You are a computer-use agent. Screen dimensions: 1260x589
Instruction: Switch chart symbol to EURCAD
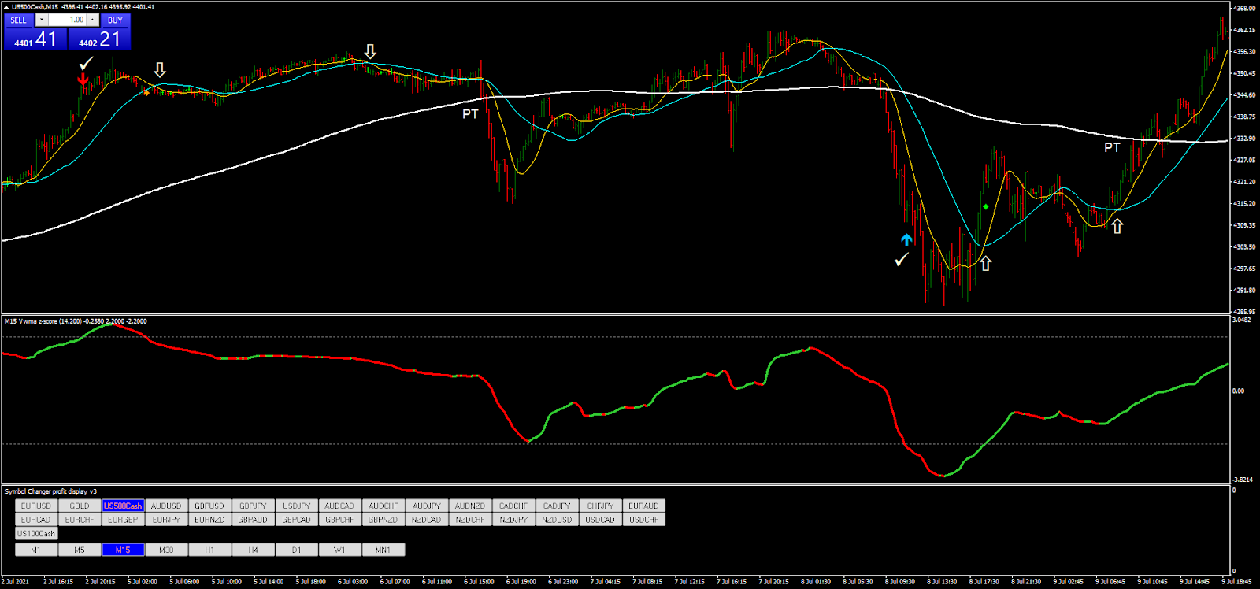[36, 520]
